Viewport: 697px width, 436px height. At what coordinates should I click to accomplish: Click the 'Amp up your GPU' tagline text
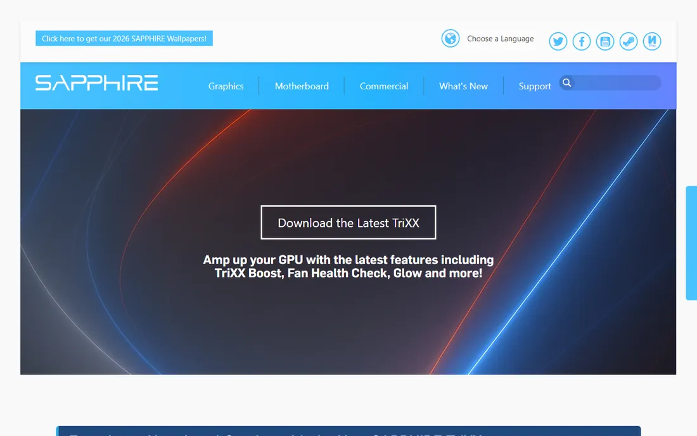[348, 266]
